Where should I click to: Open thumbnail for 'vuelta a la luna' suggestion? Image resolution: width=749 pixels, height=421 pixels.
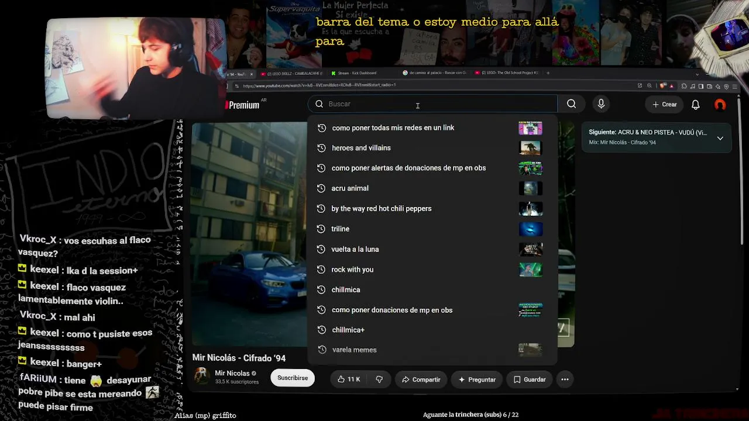tap(530, 249)
